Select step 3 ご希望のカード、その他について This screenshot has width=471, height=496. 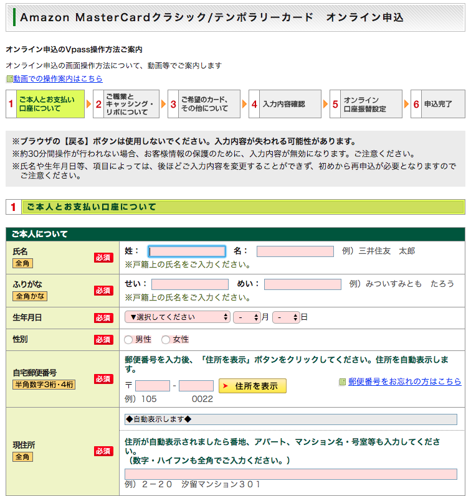click(x=204, y=104)
